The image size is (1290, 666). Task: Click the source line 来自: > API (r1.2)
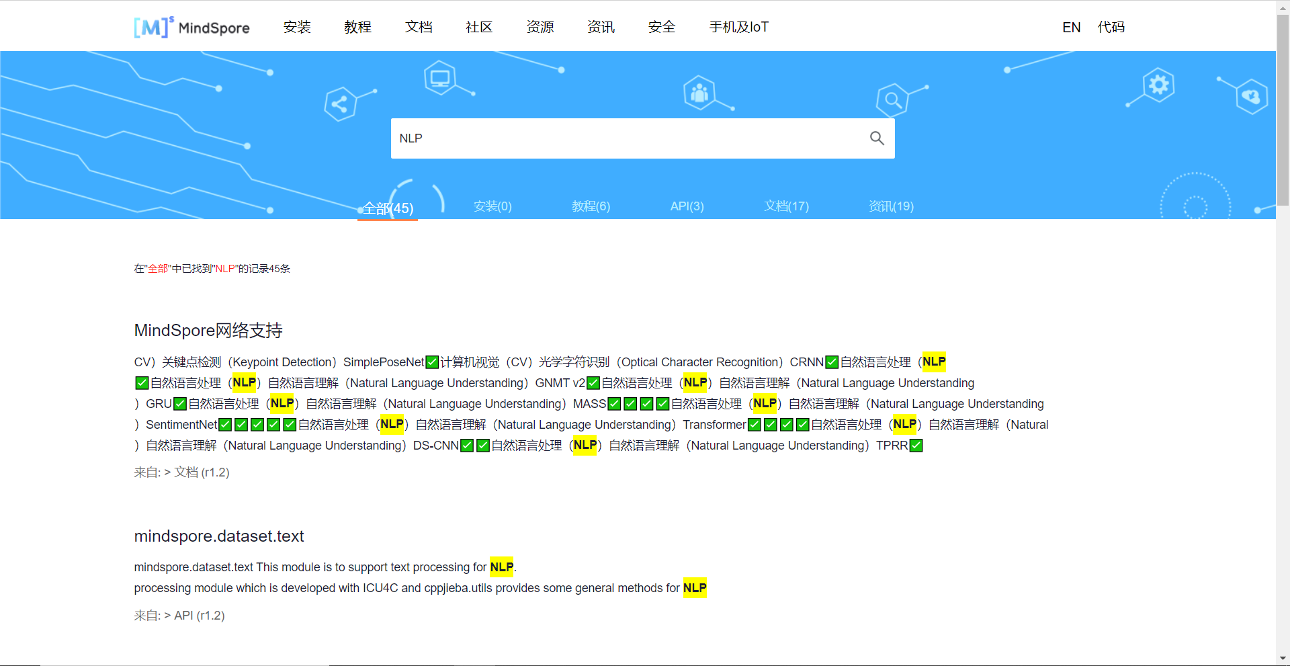point(179,616)
